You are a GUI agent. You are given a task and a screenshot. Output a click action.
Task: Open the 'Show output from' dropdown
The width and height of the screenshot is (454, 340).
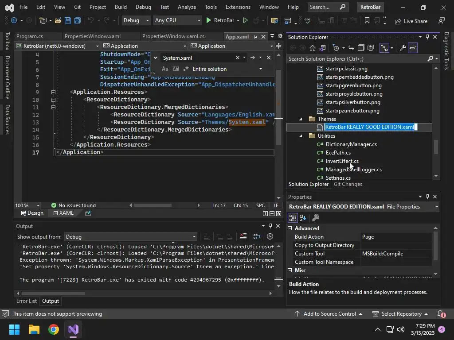(131, 237)
